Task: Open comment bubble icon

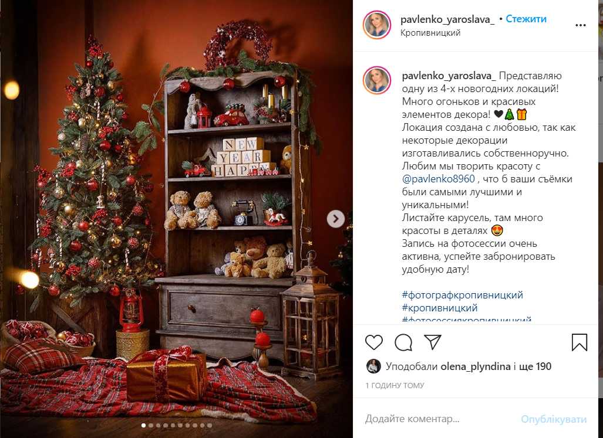Action: click(x=403, y=342)
